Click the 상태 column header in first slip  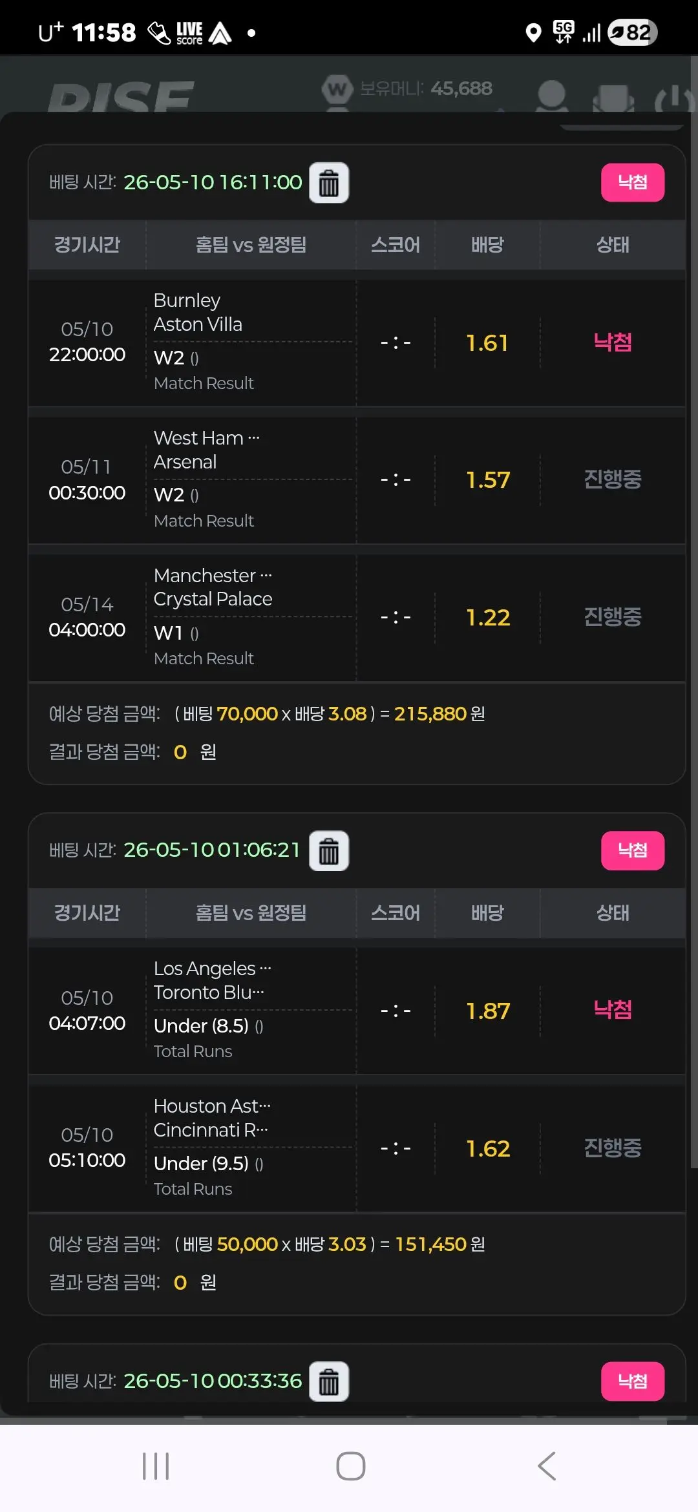613,245
